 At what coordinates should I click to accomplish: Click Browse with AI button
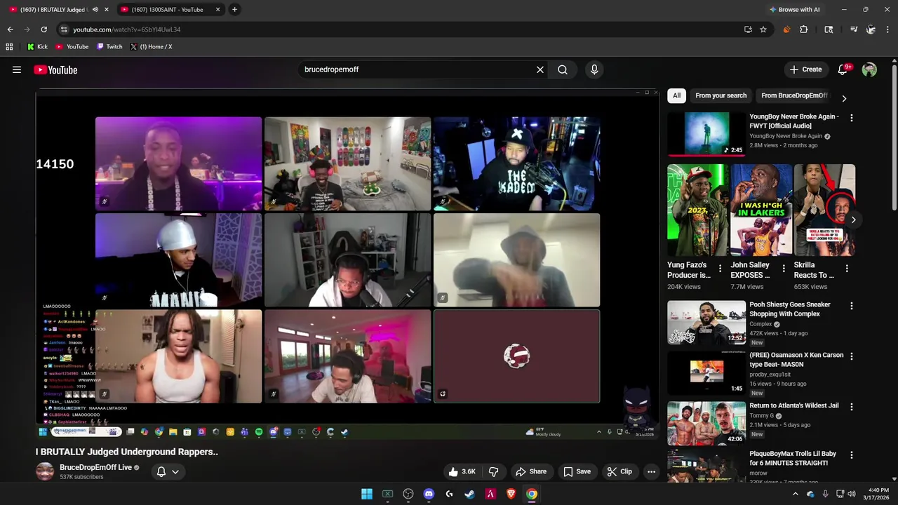794,9
